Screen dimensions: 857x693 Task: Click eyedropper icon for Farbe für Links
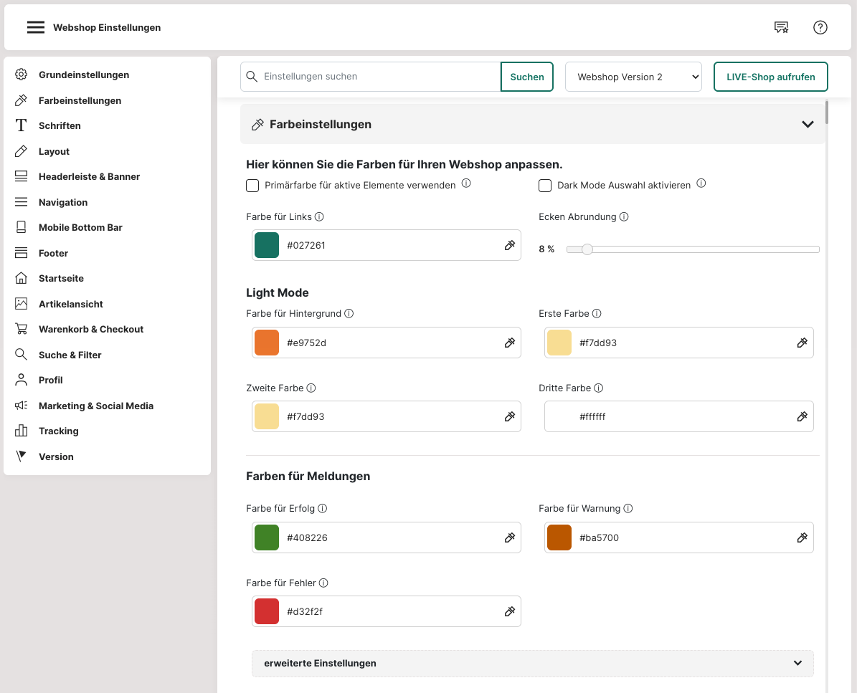point(510,245)
